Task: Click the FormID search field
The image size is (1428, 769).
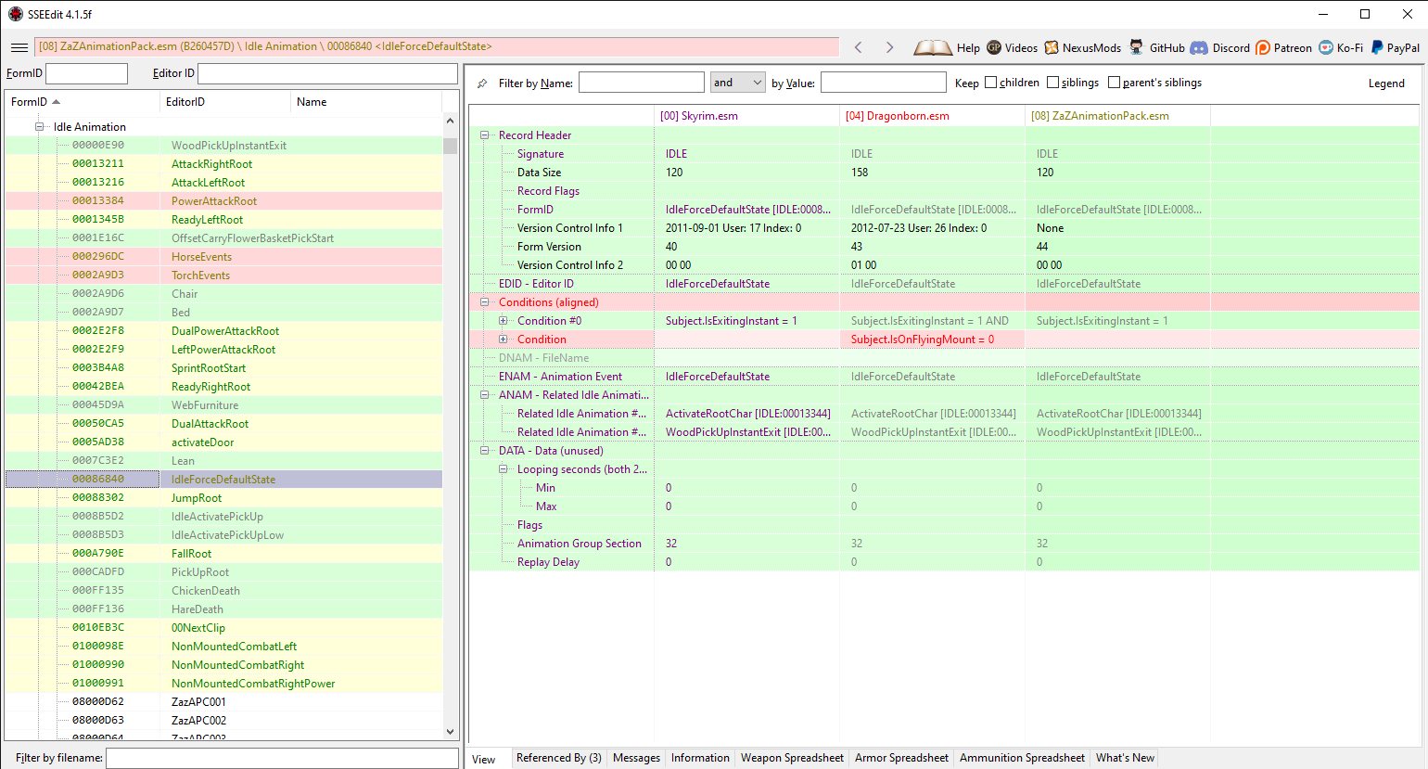Action: coord(86,73)
